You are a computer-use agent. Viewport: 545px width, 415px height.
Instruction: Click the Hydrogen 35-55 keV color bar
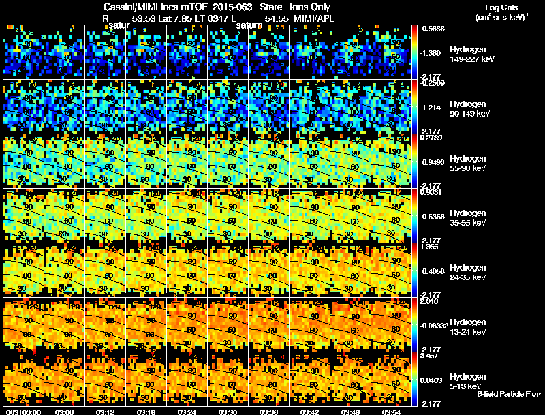pyautogui.click(x=414, y=216)
